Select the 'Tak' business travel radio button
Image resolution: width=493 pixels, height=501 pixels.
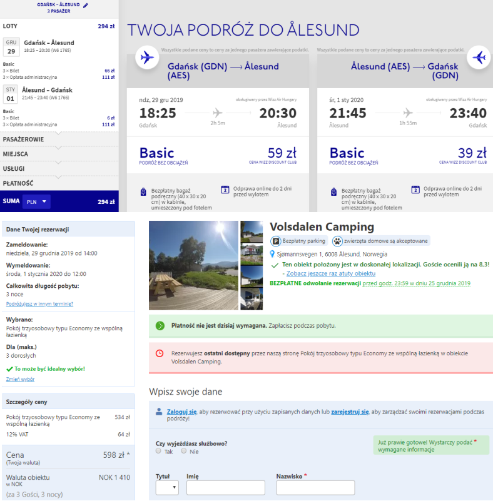pyautogui.click(x=159, y=450)
